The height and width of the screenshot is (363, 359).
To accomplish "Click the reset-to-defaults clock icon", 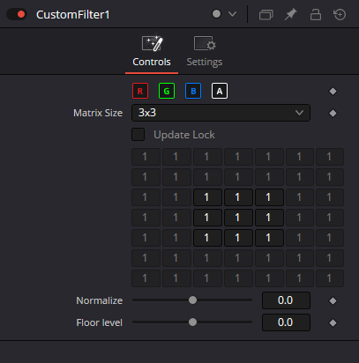I will point(340,14).
